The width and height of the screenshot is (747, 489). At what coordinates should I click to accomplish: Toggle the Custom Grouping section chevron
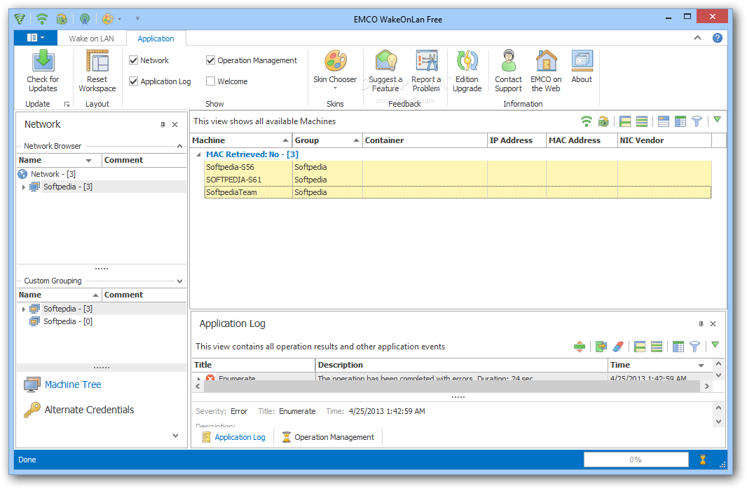pos(179,281)
